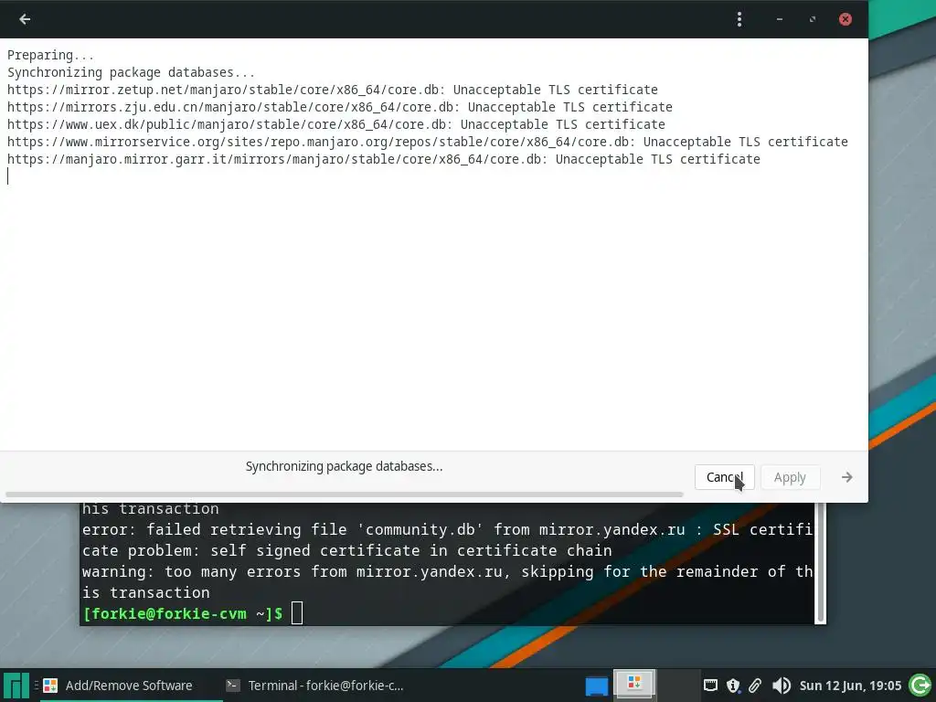Click the manjaro.mirror.garr.it error line
The height and width of the screenshot is (702, 936).
pos(383,159)
